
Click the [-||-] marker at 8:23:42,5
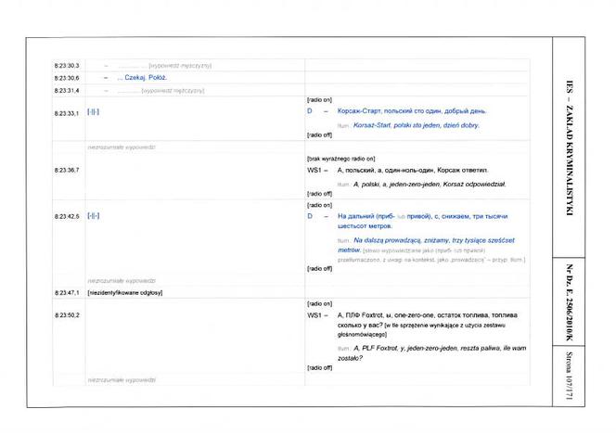click(93, 216)
